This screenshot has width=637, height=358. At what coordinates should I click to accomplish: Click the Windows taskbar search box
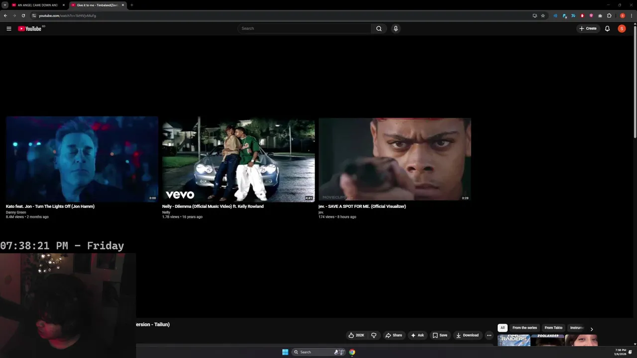pyautogui.click(x=318, y=352)
